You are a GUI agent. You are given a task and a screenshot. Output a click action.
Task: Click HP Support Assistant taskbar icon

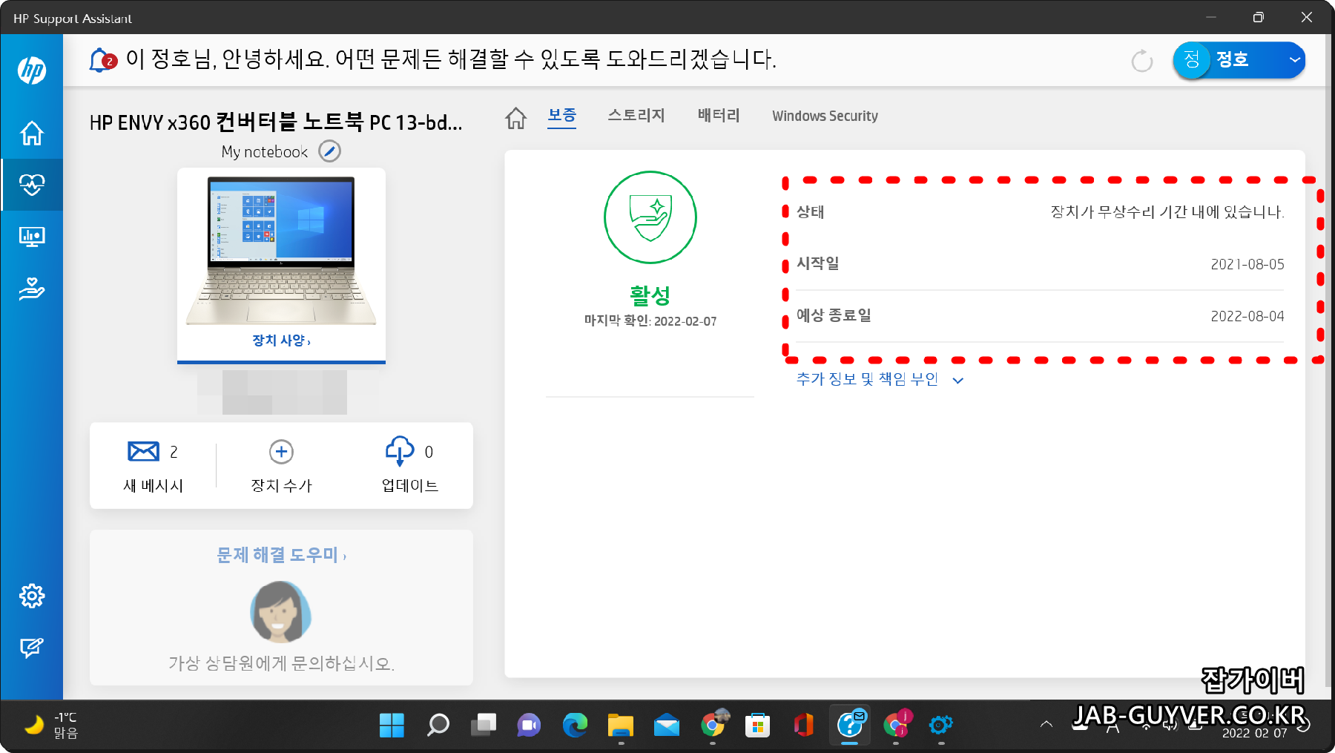(x=850, y=725)
